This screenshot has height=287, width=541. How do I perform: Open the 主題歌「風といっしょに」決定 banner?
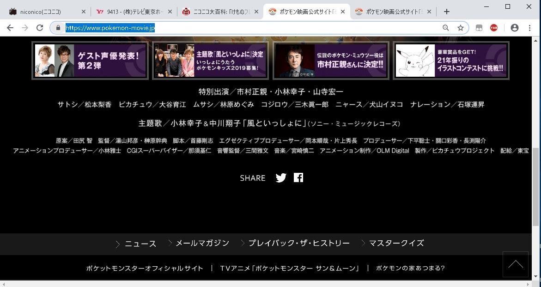pos(211,61)
